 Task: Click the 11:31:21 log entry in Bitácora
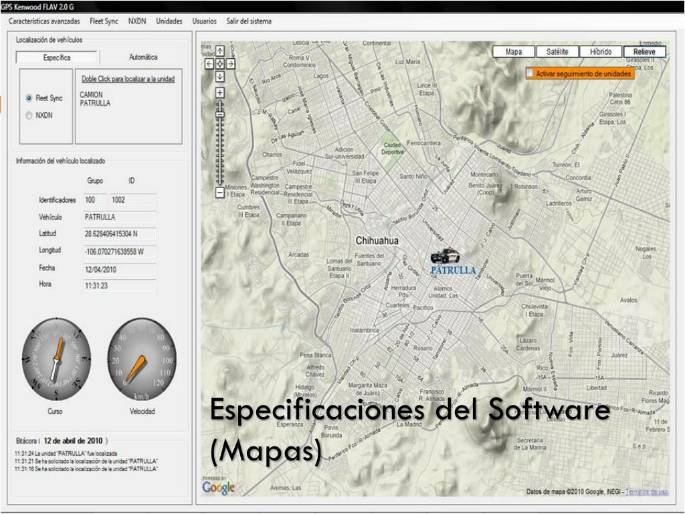[86, 461]
